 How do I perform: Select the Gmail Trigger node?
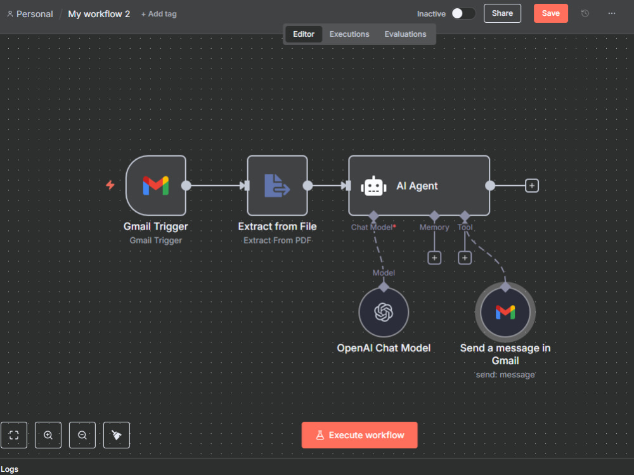156,185
